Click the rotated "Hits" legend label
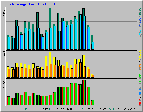This screenshot has height=112, width=143. (140, 11)
